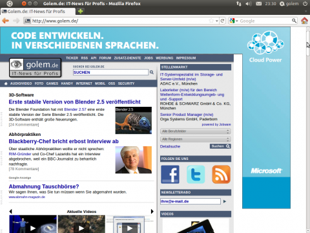Click the Blackberry chef portrait thumbnail
310x233 pixels.
coord(134,160)
